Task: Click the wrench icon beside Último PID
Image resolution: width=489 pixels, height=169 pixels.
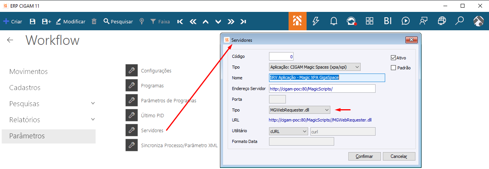Action: coord(131,115)
